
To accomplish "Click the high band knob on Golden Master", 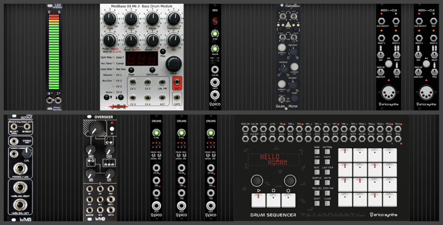I will coord(292,52).
